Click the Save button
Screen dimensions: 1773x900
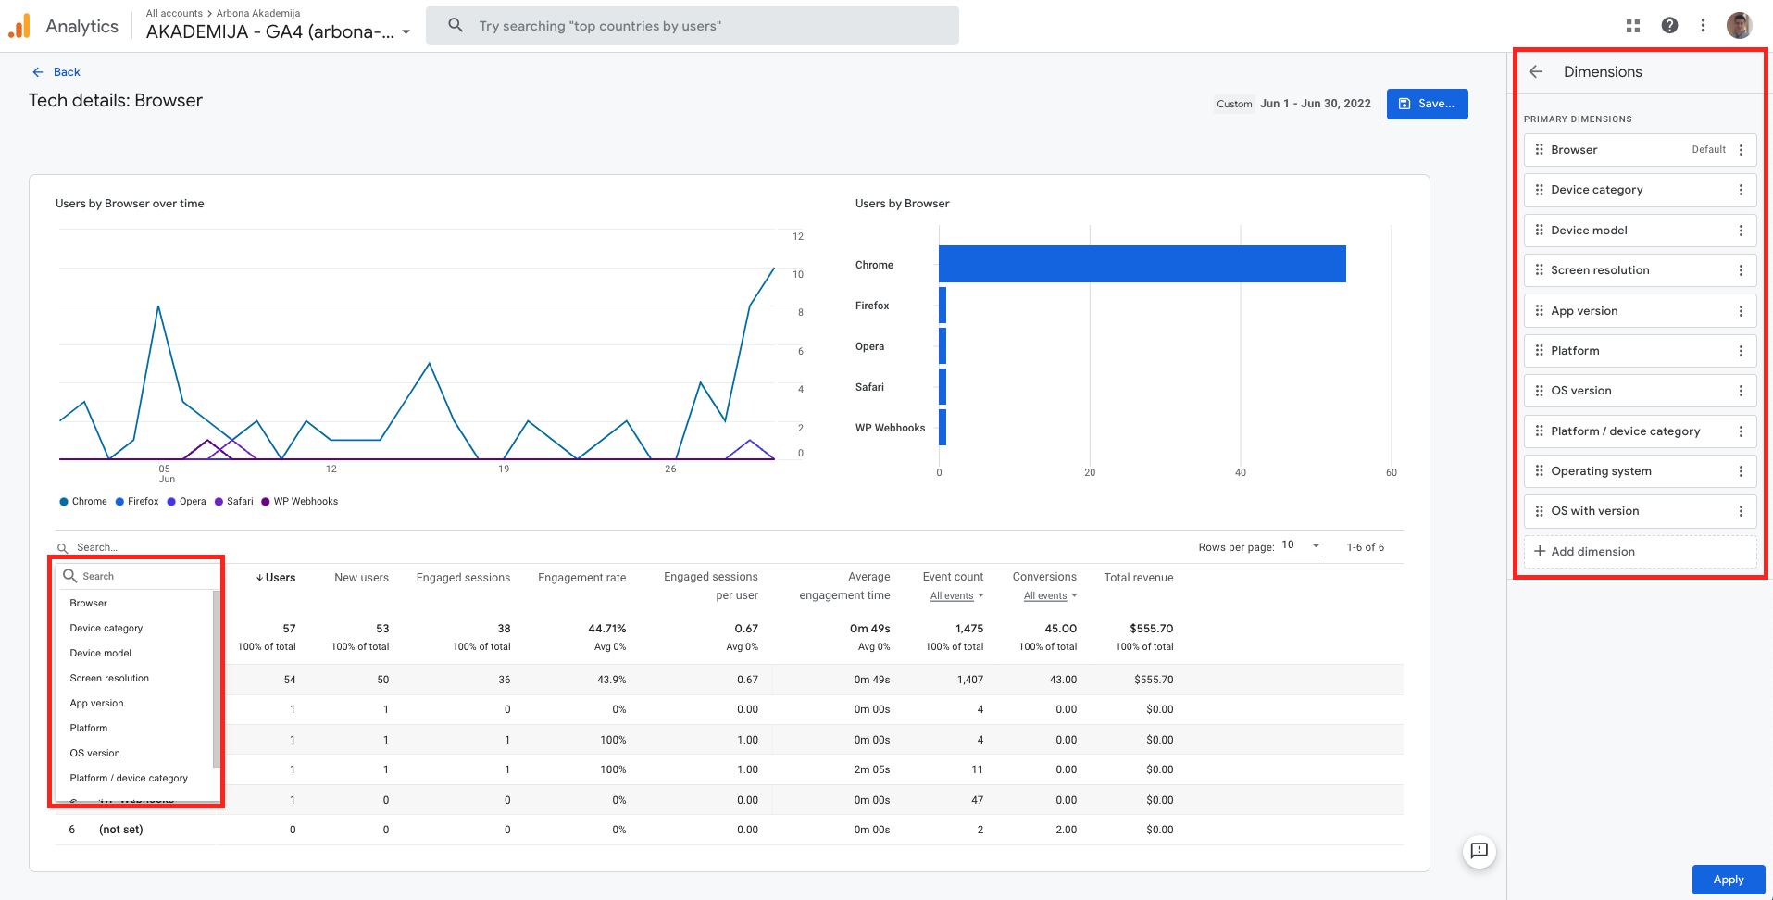point(1427,104)
